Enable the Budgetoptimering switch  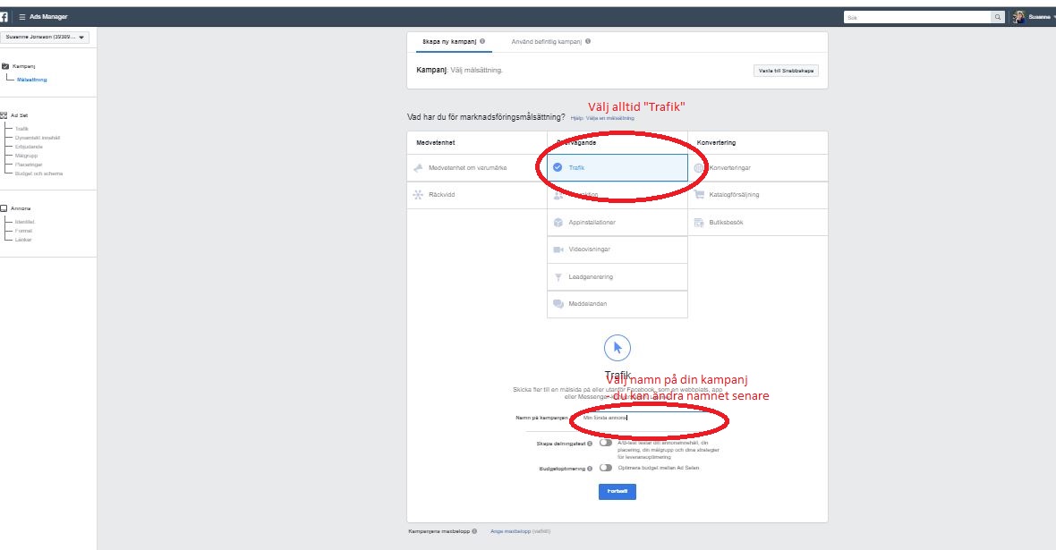click(606, 468)
